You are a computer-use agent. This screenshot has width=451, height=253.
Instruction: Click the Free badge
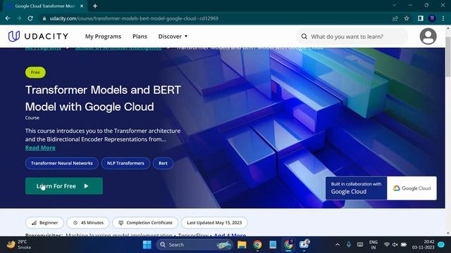(x=35, y=72)
